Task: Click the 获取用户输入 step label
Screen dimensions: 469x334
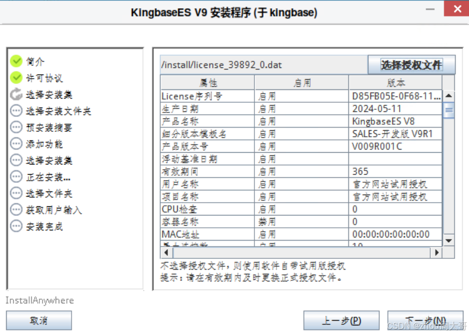Action: (54, 209)
